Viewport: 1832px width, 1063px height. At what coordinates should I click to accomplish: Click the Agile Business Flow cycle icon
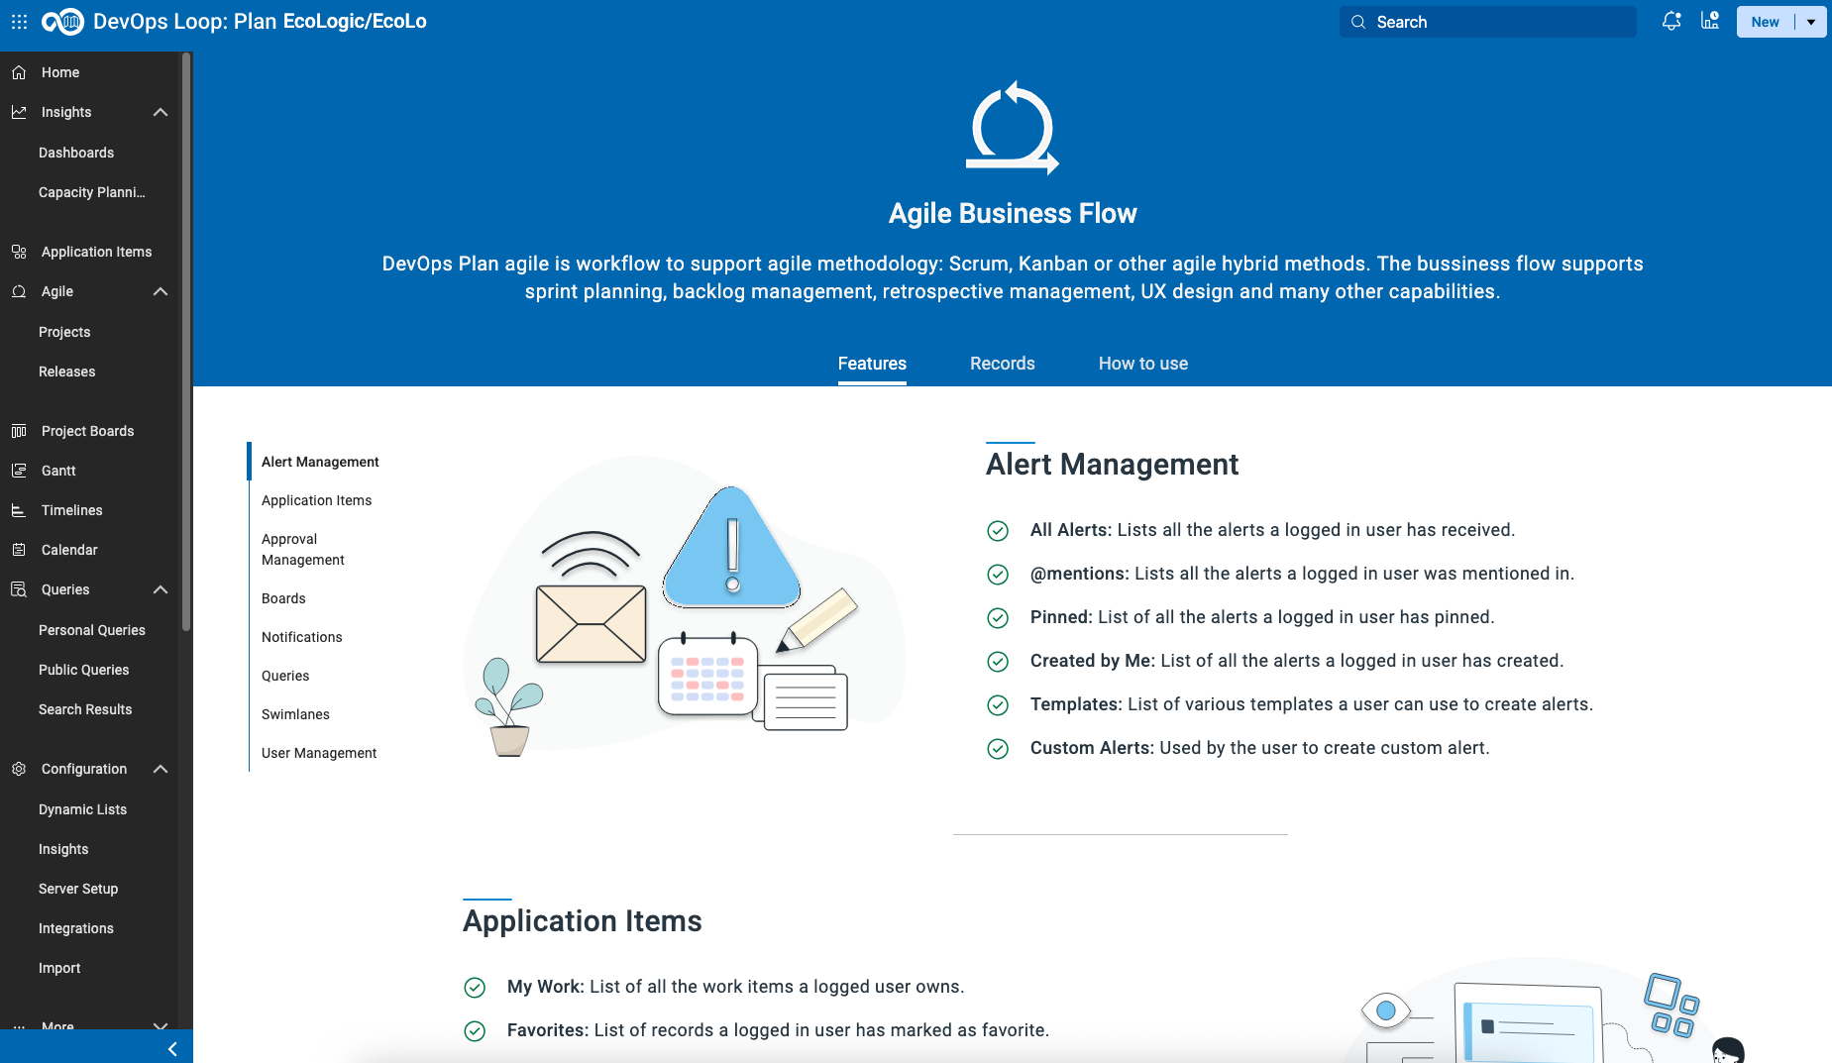coord(1013,129)
